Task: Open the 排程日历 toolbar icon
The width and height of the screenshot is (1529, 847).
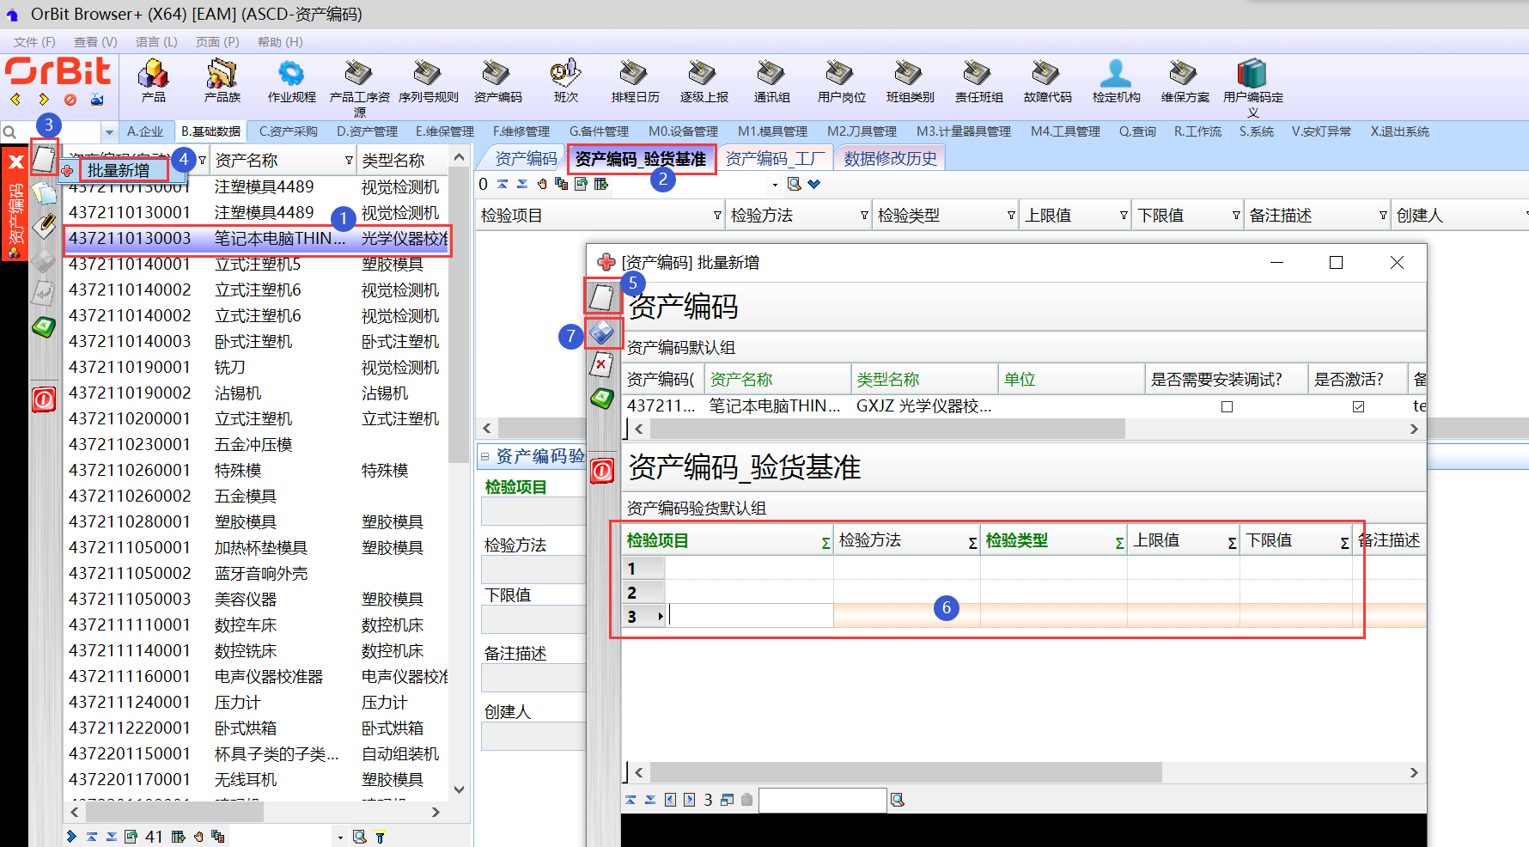Action: point(635,74)
